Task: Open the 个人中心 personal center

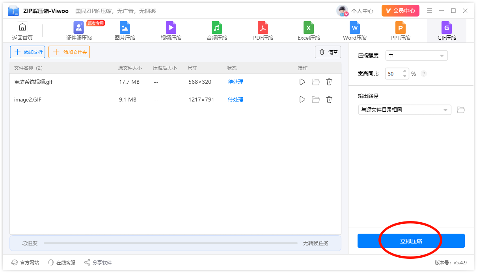Action: pos(362,11)
